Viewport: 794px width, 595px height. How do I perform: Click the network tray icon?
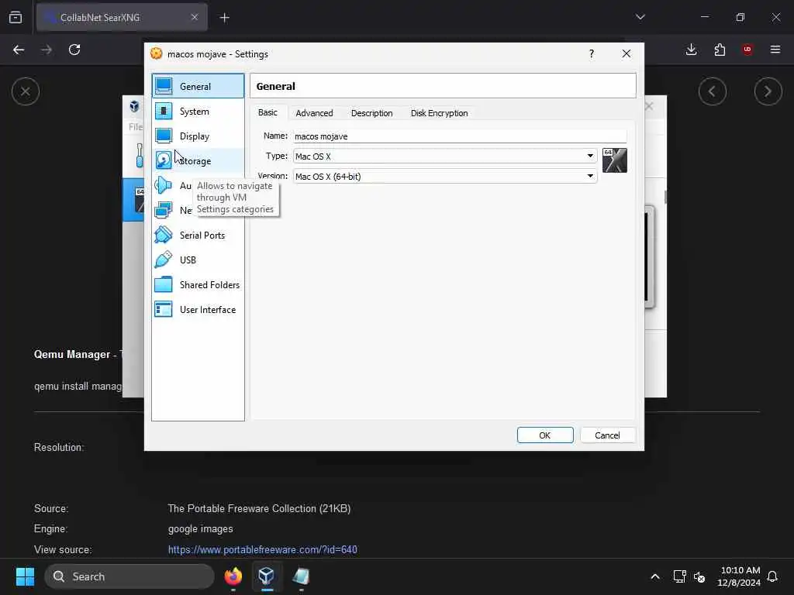click(679, 576)
